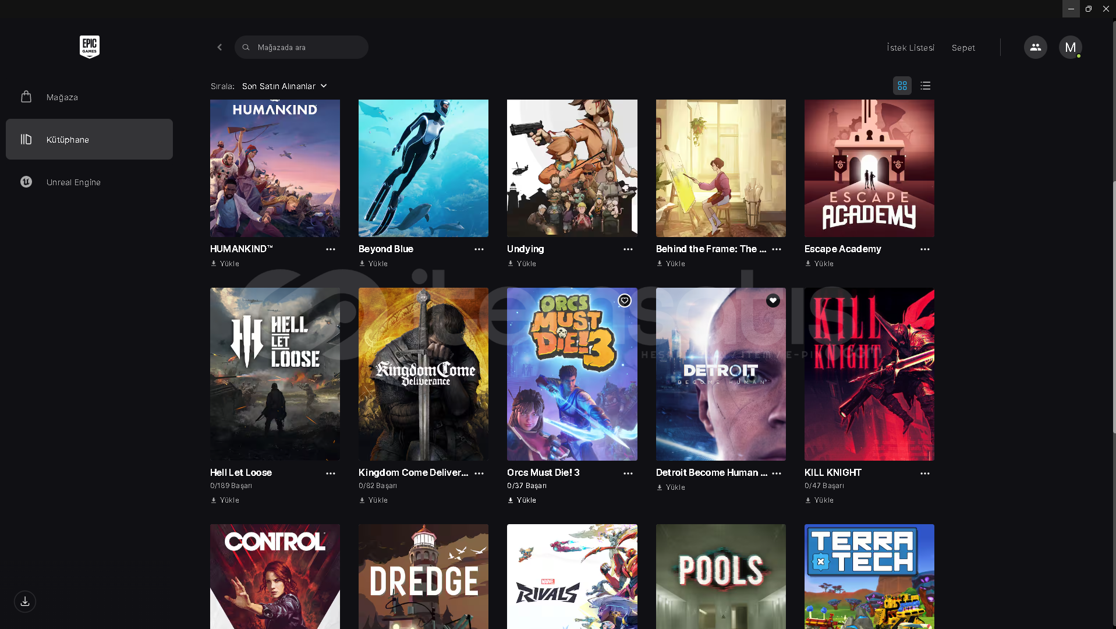Open more options for HUMANKIND
1116x629 pixels.
coord(331,249)
